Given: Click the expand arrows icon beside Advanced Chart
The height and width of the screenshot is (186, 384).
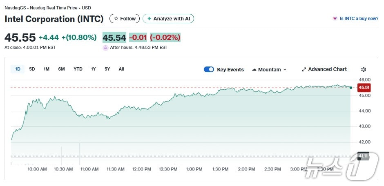Looking at the screenshot, I should coord(304,69).
